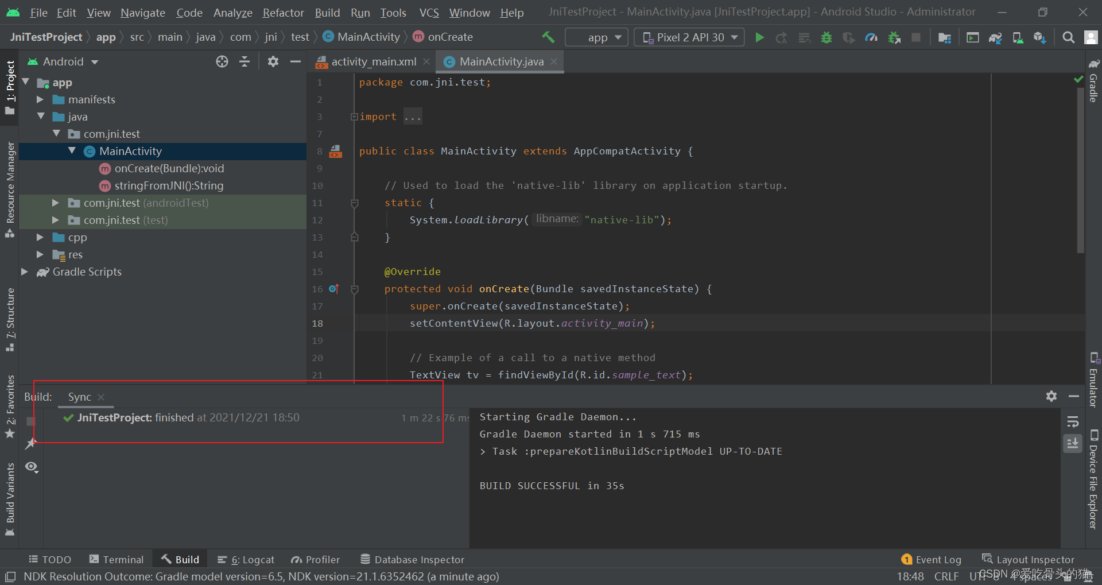Attach debugger to Android process icon
This screenshot has height=585, width=1102.
pos(894,37)
